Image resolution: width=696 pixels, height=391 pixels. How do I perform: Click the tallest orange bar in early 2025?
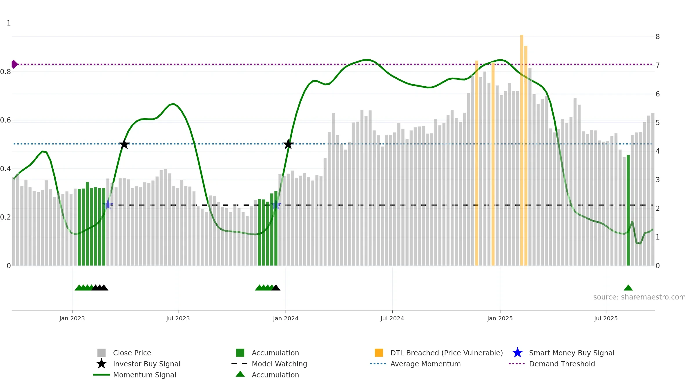[x=522, y=150]
